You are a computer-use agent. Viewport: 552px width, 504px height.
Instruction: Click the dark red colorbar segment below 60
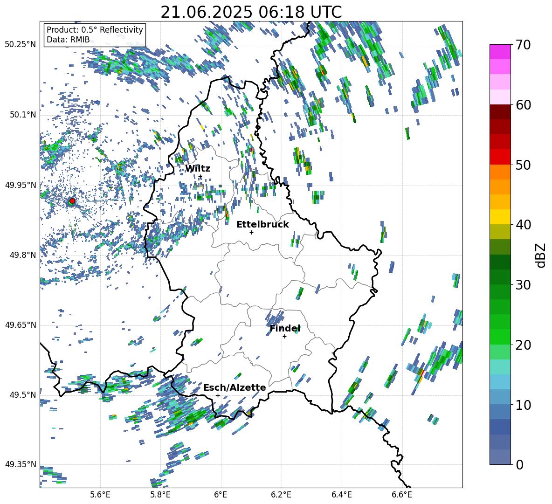[500, 112]
